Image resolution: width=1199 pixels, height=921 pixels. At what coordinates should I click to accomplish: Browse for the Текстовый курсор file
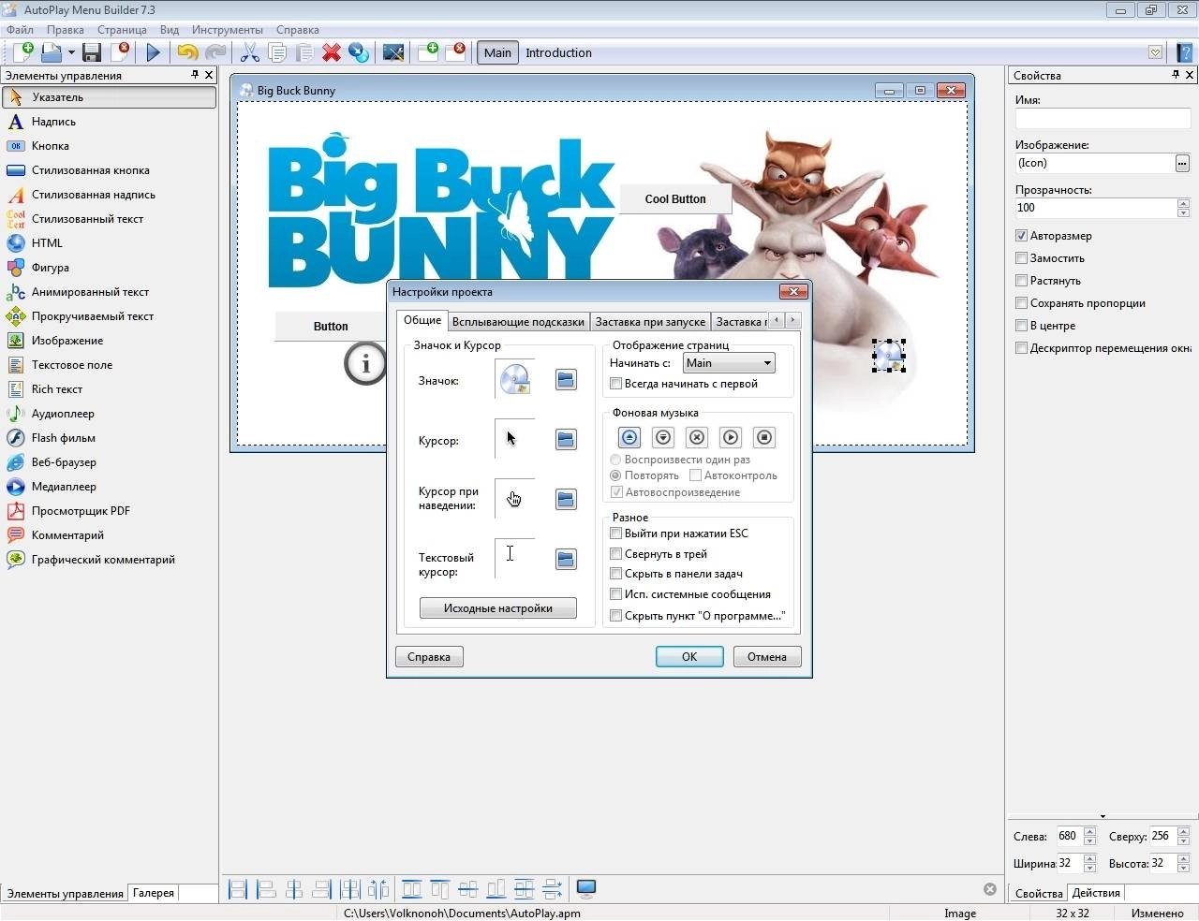click(x=566, y=559)
